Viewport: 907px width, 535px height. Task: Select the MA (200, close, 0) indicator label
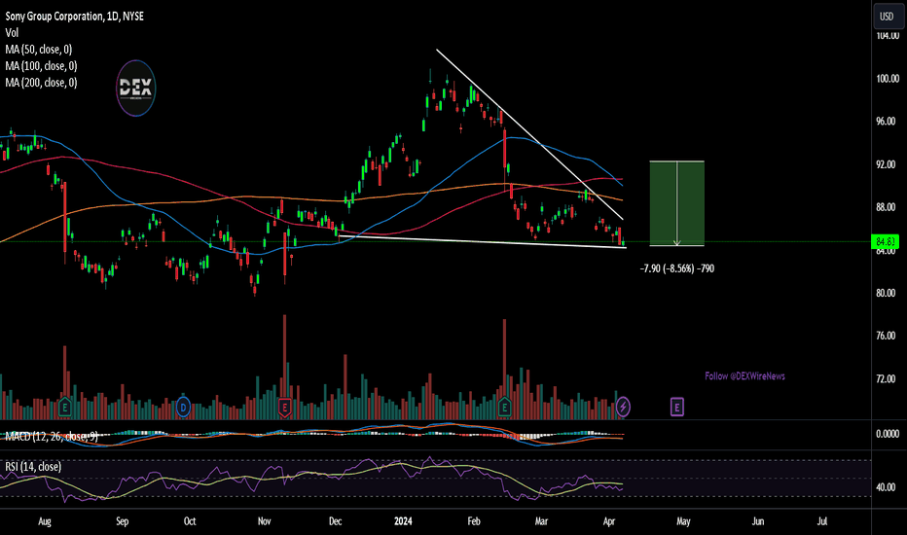(41, 83)
